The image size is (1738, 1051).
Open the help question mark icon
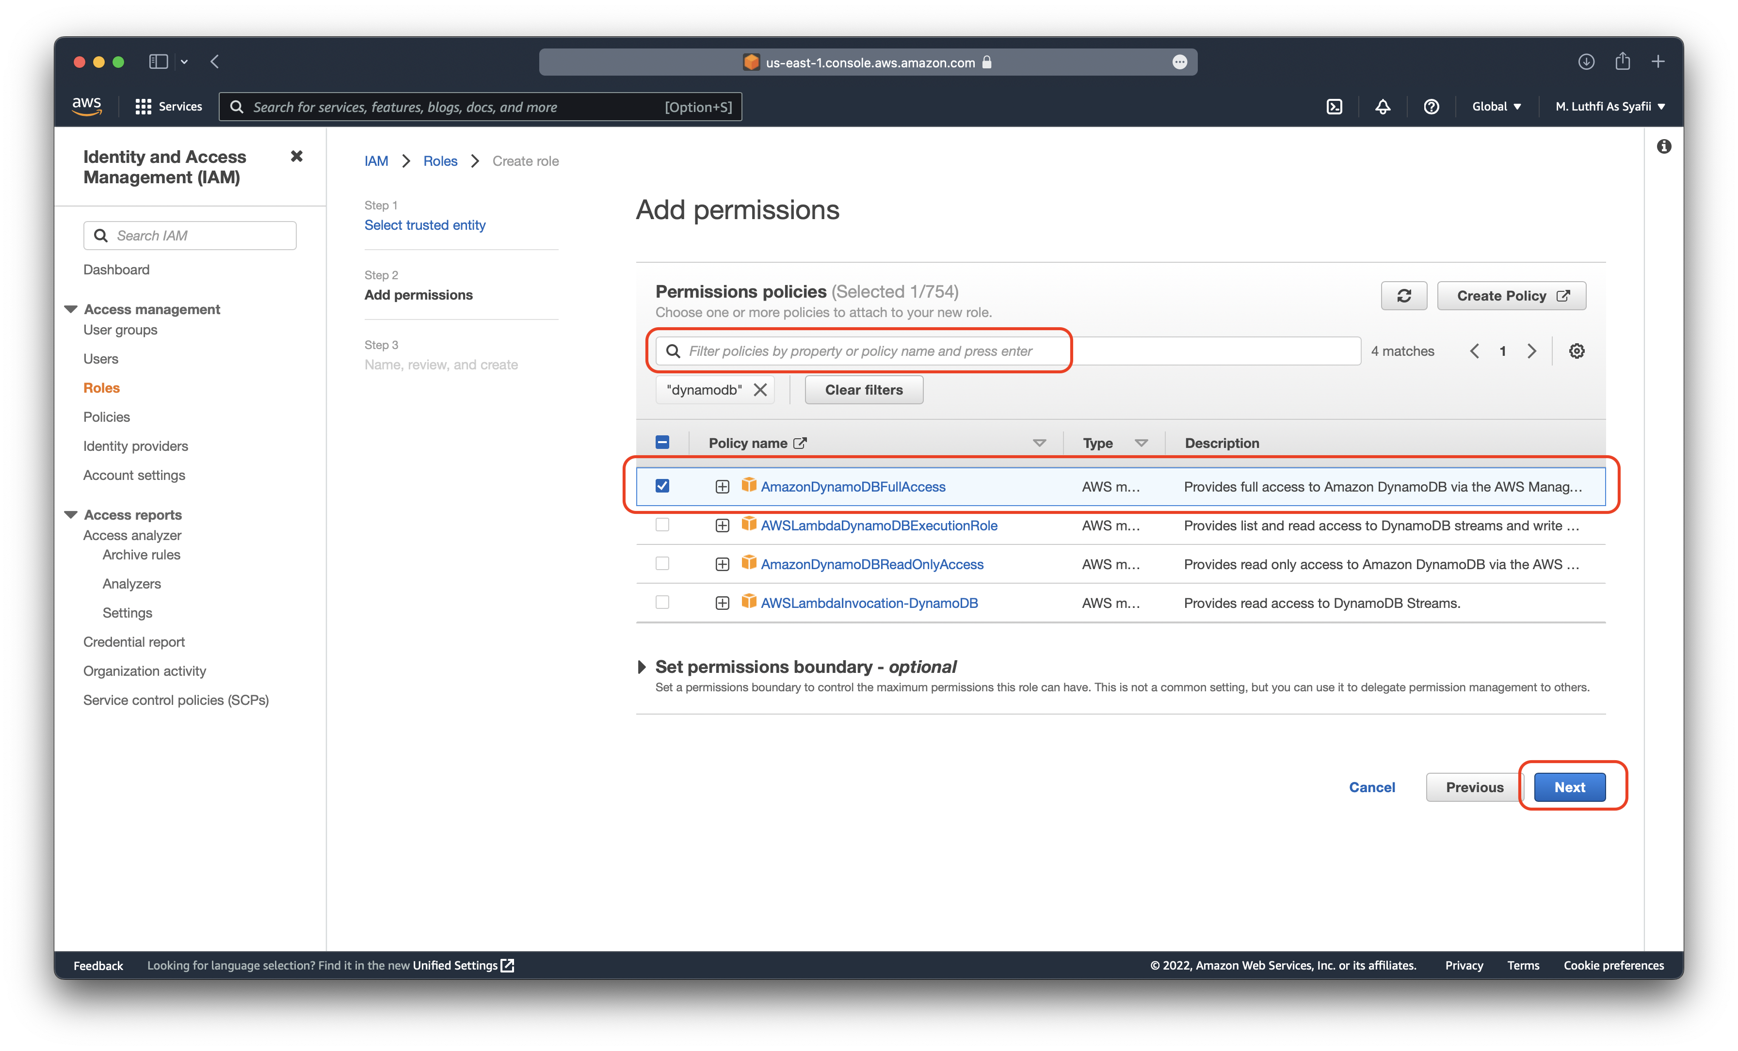pyautogui.click(x=1431, y=107)
